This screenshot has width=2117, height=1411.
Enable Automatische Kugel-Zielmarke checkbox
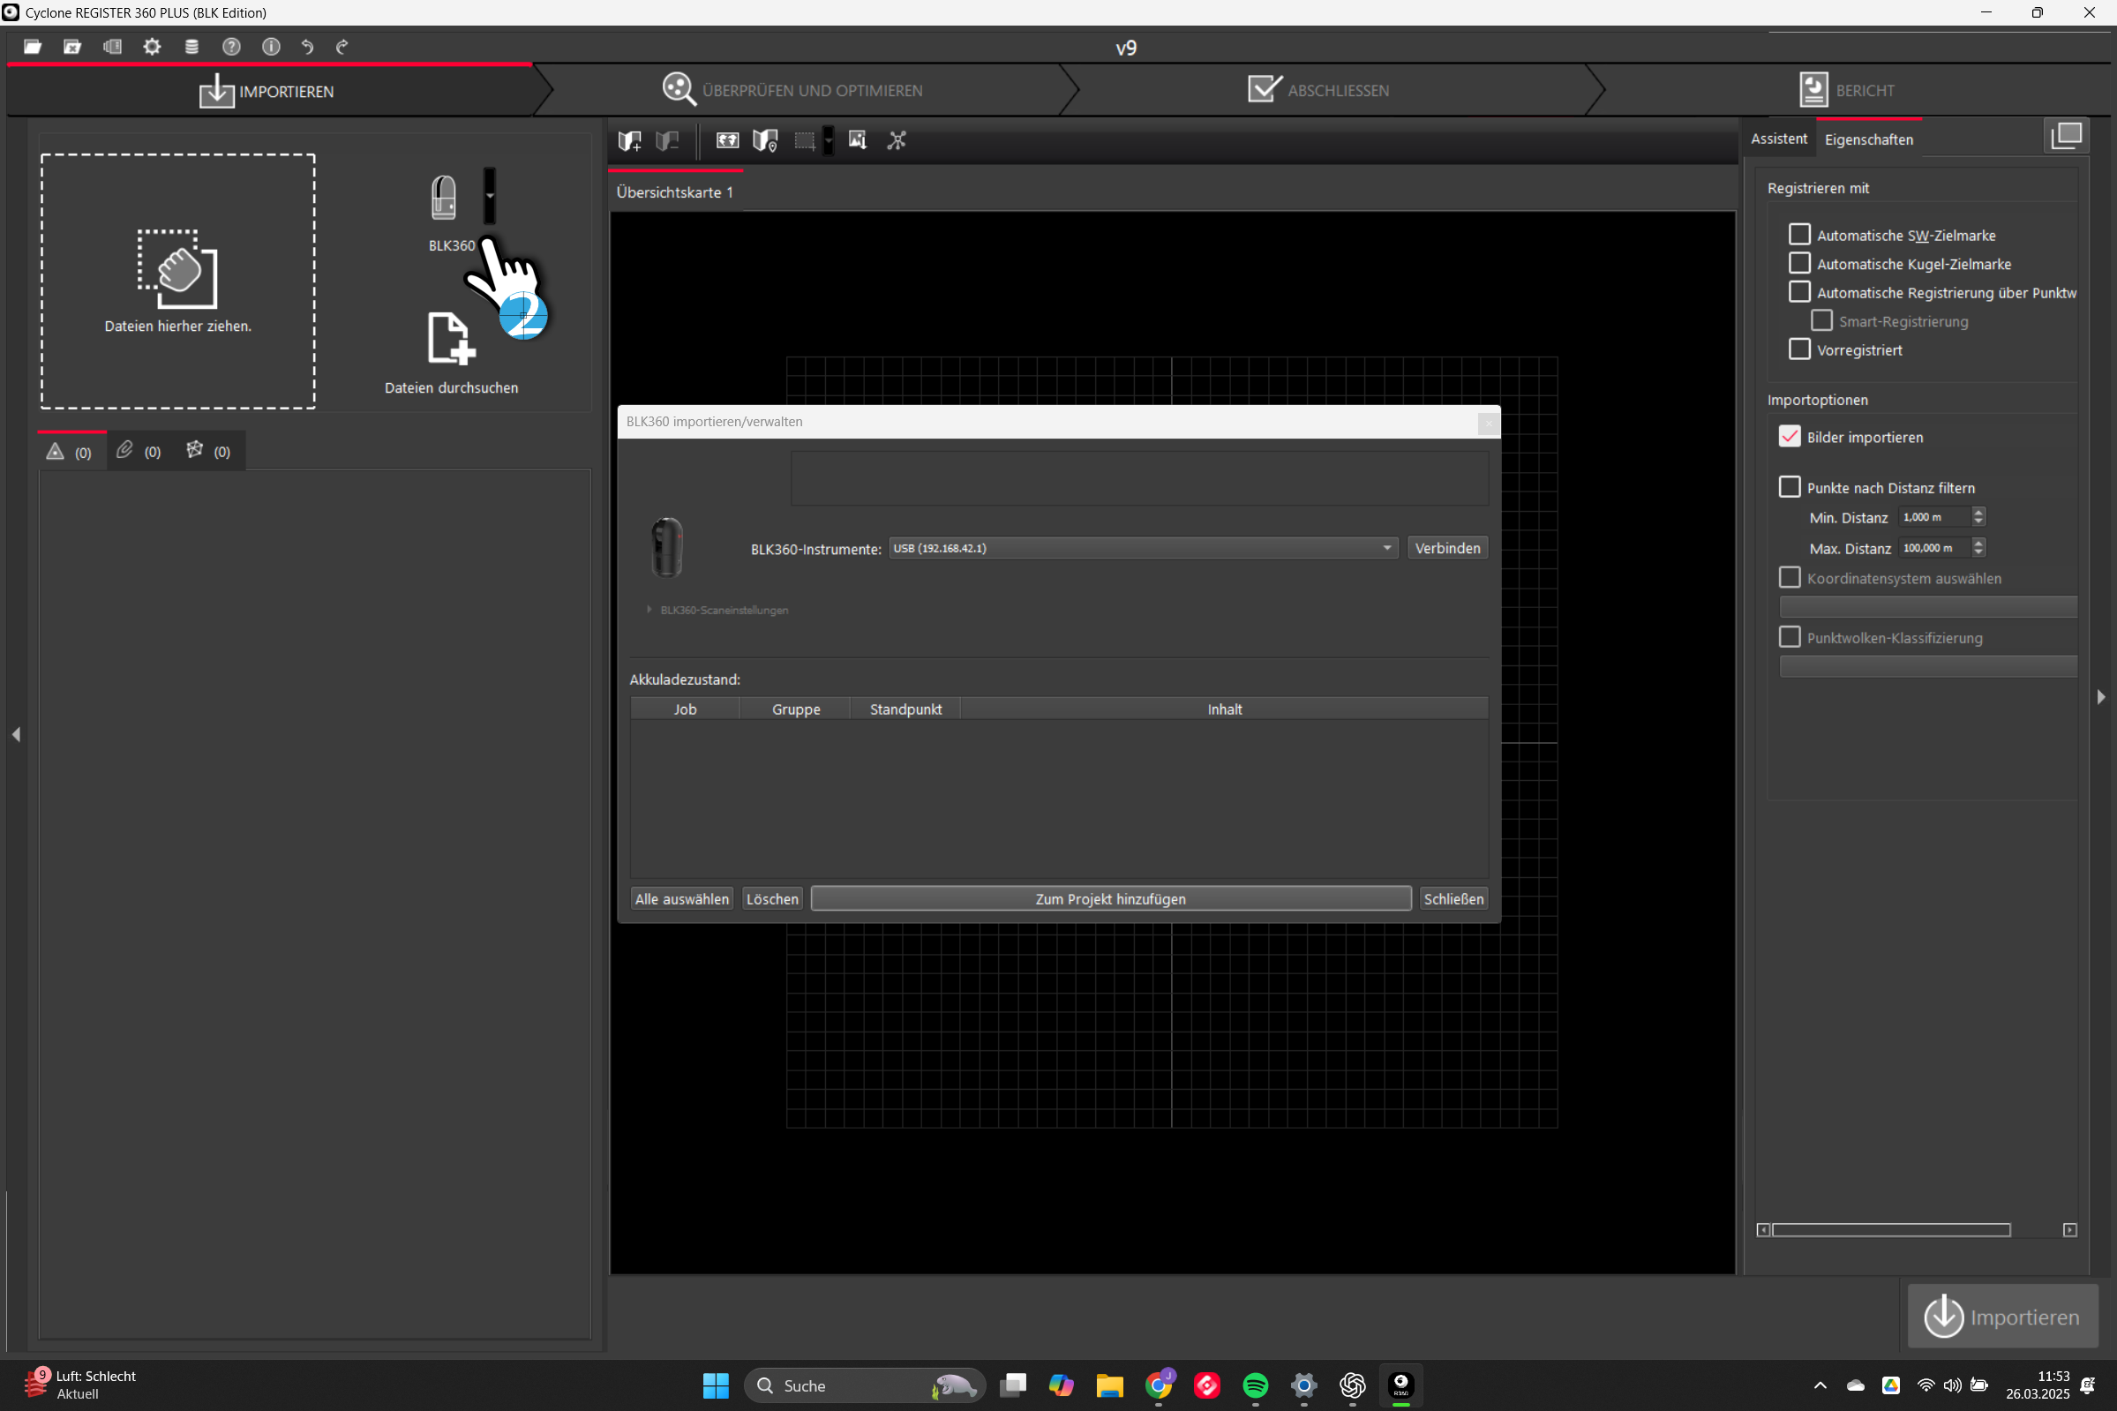pos(1799,263)
